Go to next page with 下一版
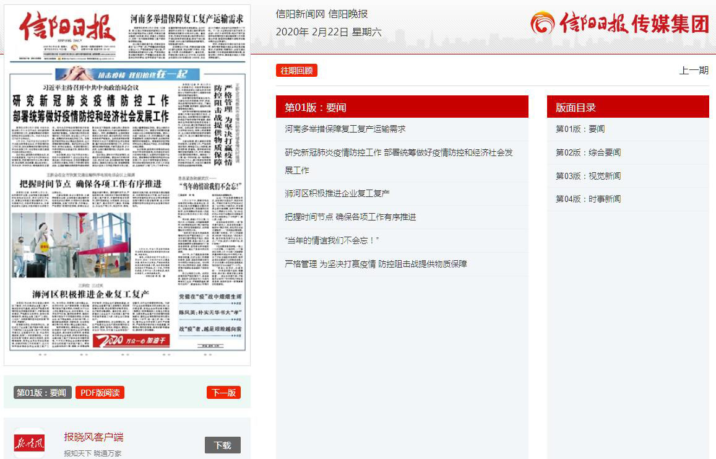716x459 pixels. tap(223, 393)
